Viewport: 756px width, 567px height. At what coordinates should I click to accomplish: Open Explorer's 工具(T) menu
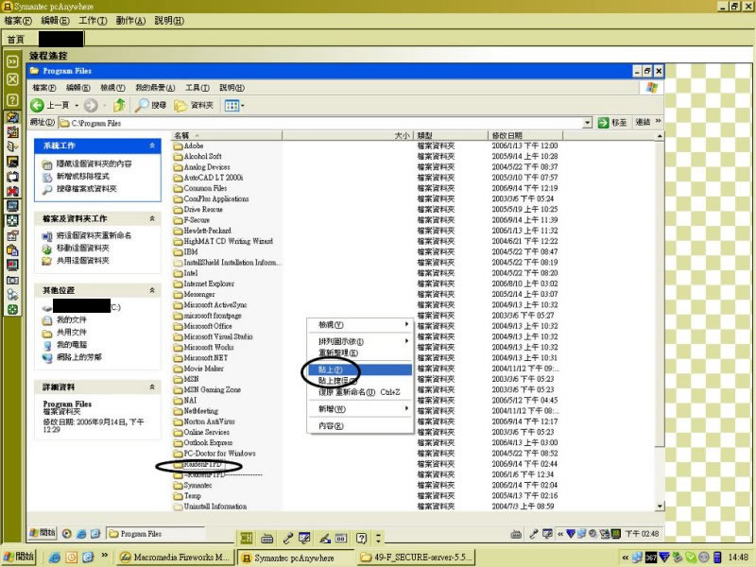[198, 88]
